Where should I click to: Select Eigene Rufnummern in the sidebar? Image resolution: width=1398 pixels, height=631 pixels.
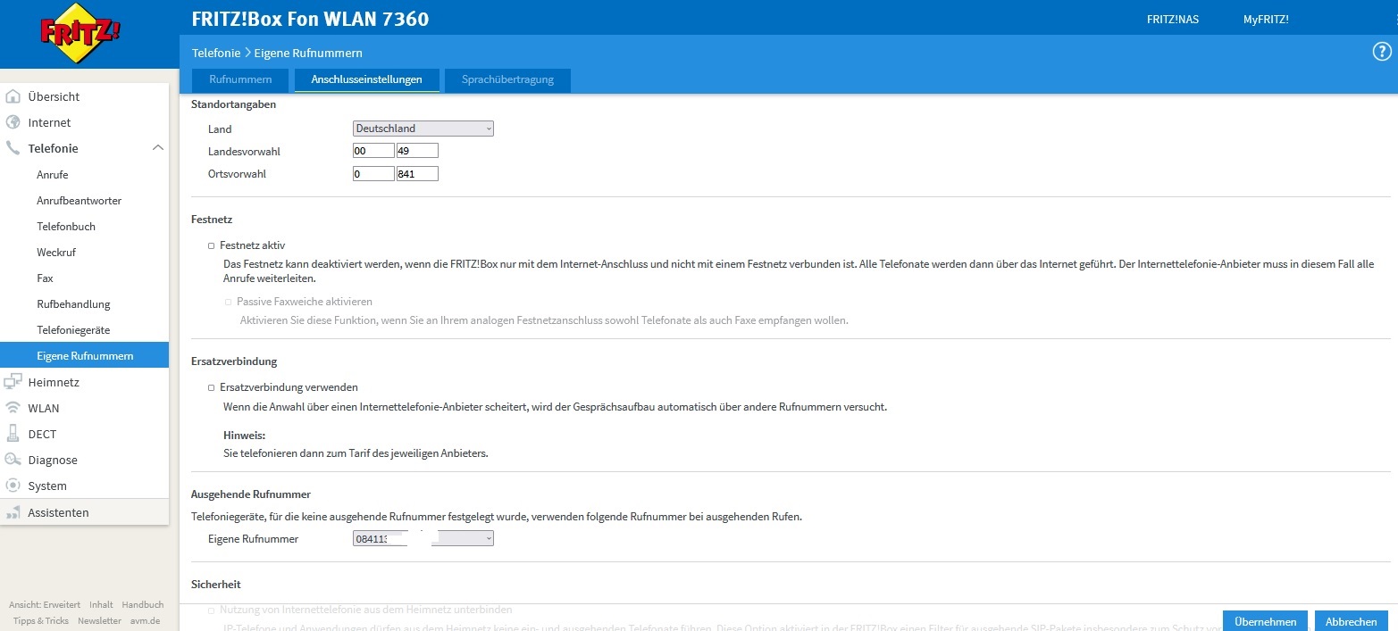click(x=84, y=355)
